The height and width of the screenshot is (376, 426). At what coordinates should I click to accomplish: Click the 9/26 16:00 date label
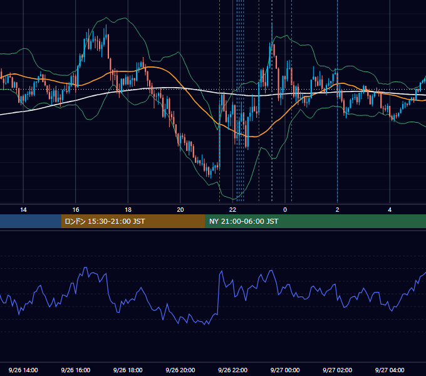(76, 370)
